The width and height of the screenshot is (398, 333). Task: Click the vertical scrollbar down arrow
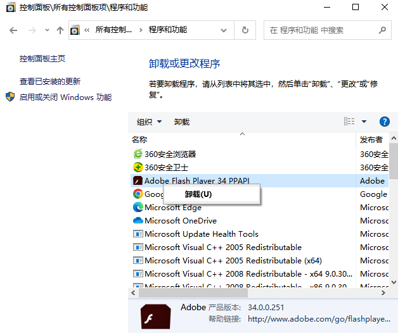click(x=394, y=282)
